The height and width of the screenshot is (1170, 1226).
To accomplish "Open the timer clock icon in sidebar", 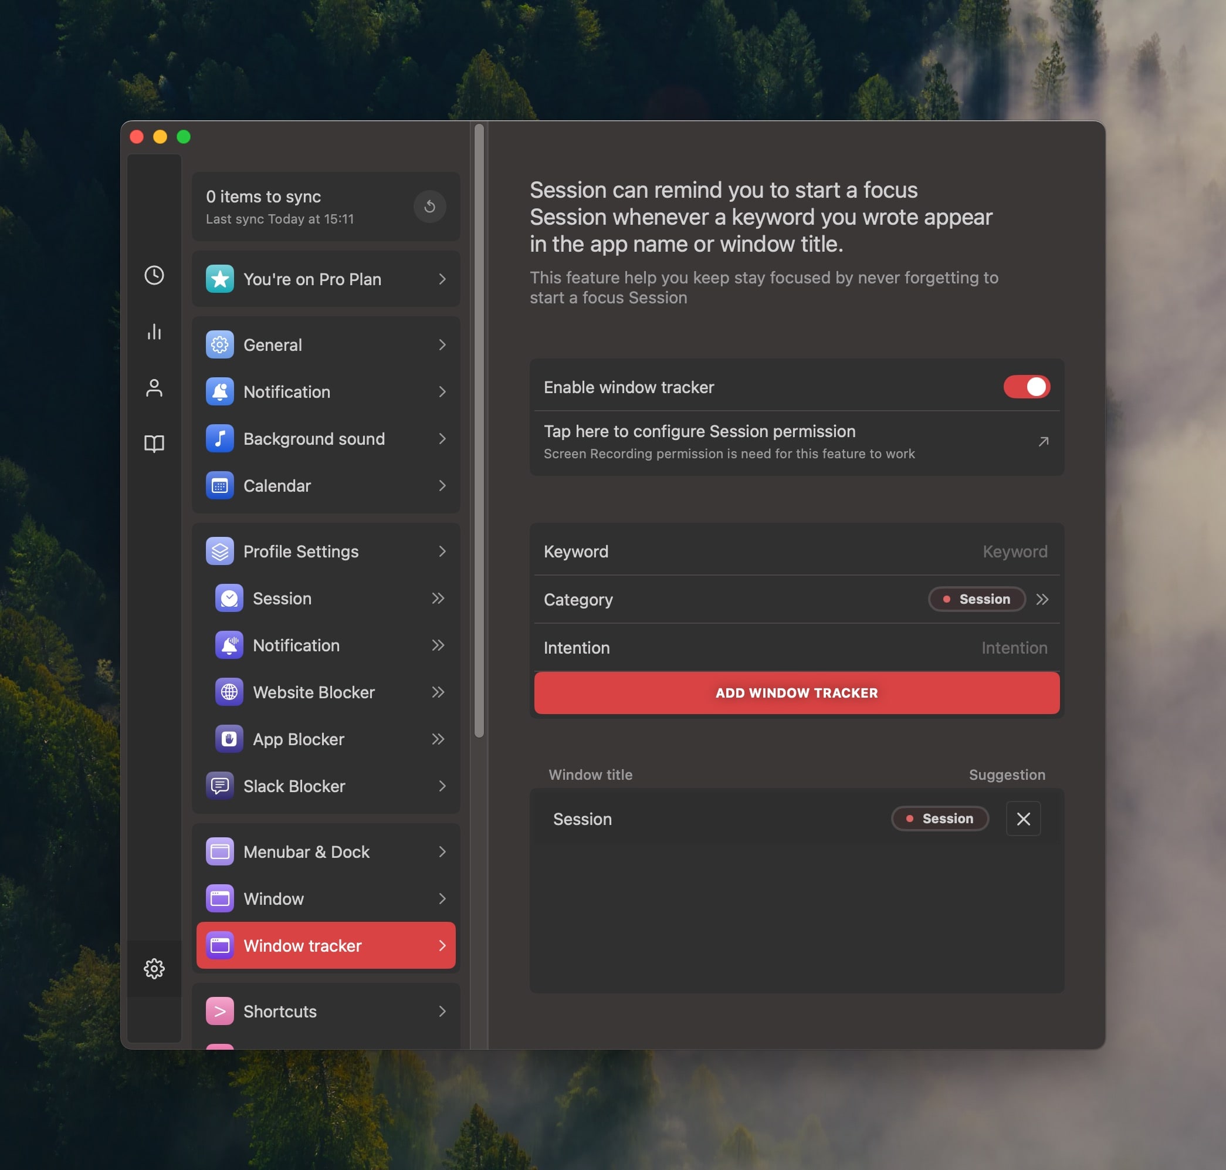I will (154, 275).
